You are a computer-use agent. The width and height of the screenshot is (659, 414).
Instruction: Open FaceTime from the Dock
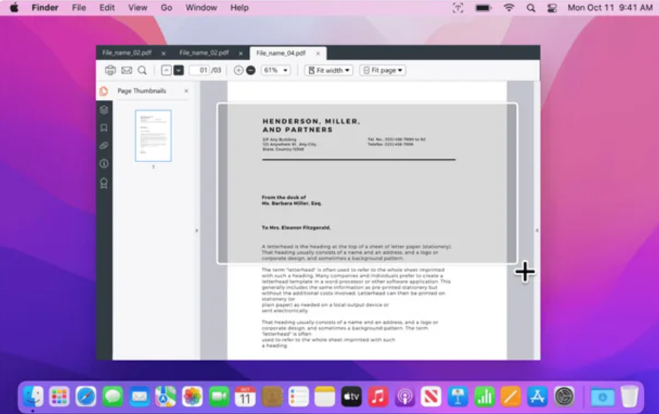[218, 397]
